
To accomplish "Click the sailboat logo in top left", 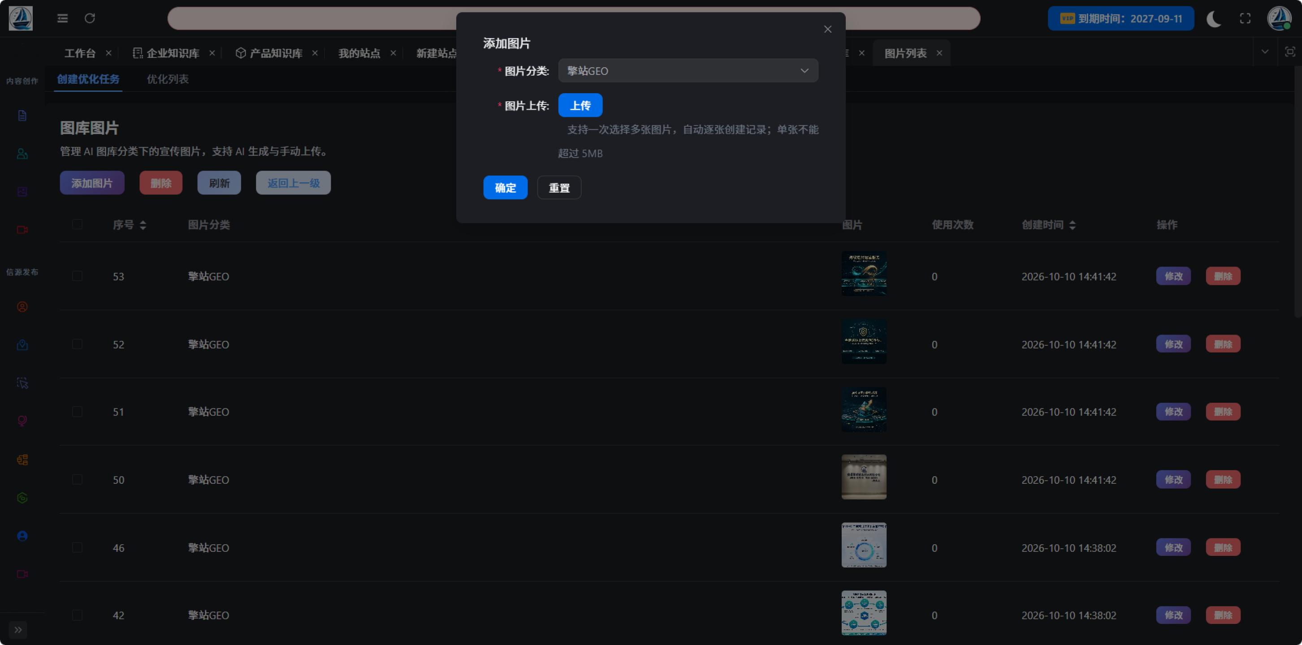I will point(21,18).
